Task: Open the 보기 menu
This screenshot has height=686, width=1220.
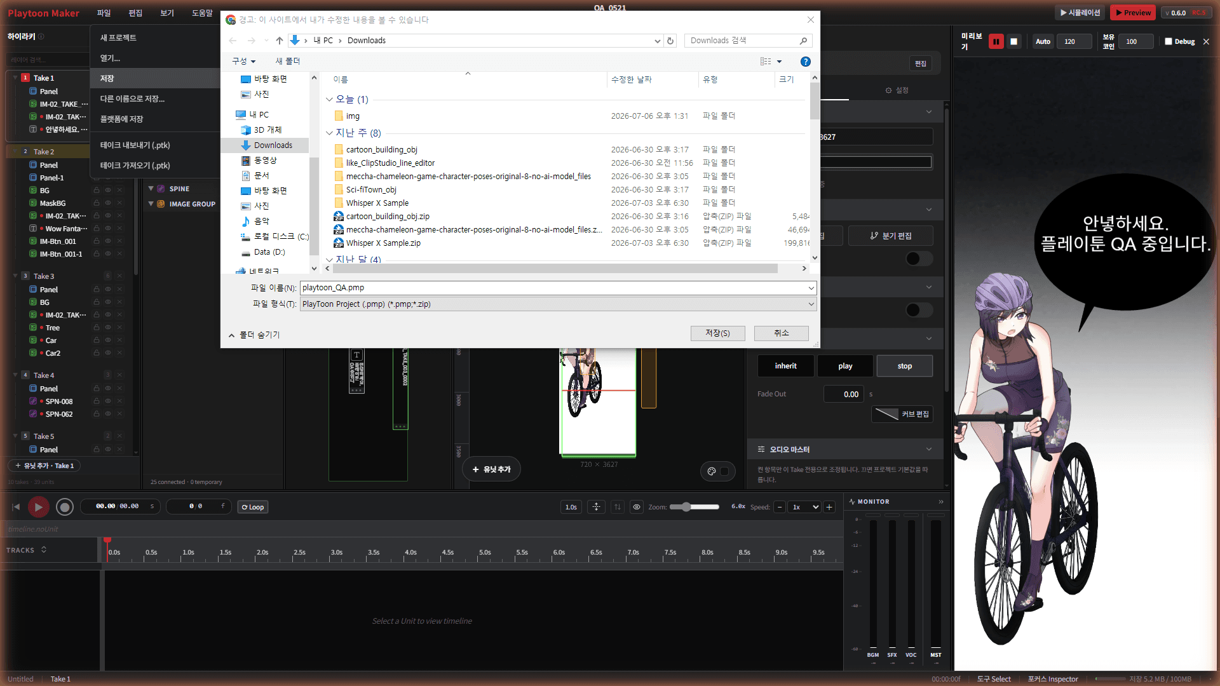Action: pos(167,13)
